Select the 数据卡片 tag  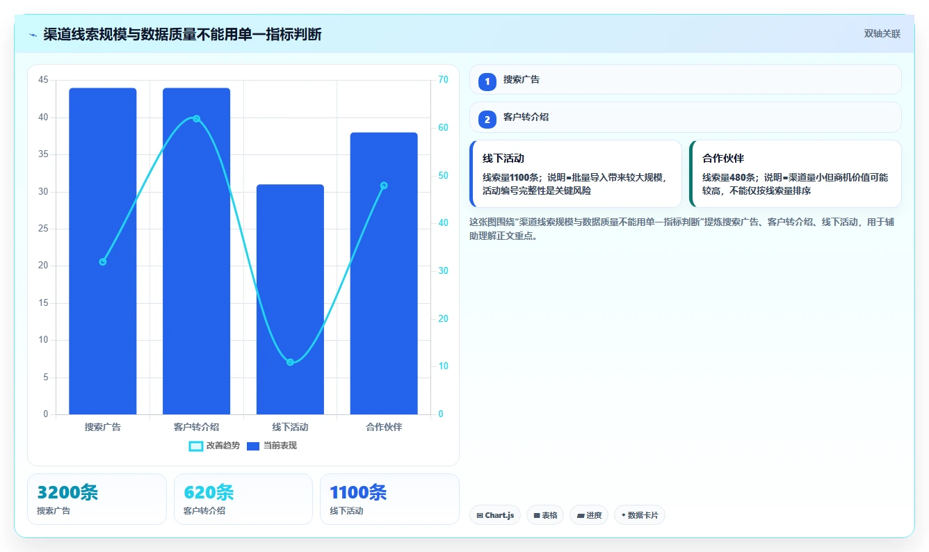pyautogui.click(x=639, y=515)
